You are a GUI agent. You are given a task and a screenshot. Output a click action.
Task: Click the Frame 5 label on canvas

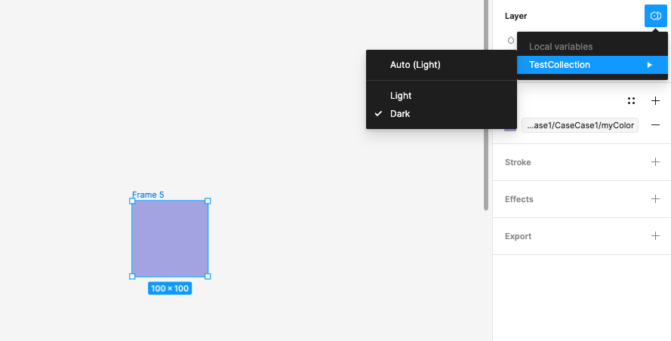click(148, 195)
